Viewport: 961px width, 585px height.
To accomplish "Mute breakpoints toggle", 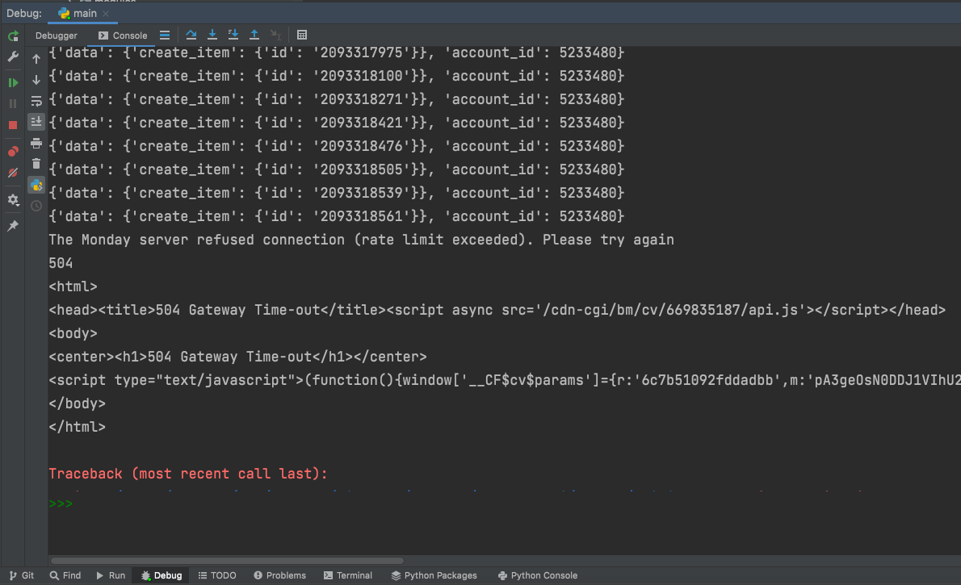I will pyautogui.click(x=13, y=173).
